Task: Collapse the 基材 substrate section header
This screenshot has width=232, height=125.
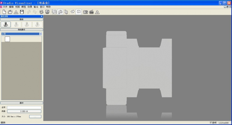Action: click(x=22, y=103)
